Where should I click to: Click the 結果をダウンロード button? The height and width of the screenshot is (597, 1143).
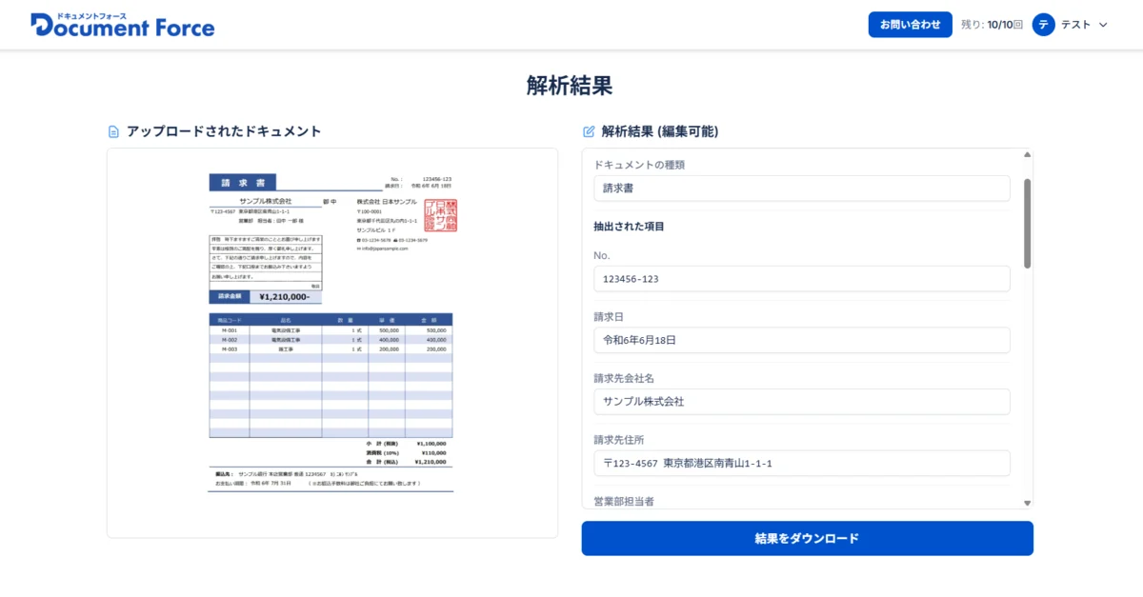pyautogui.click(x=807, y=538)
